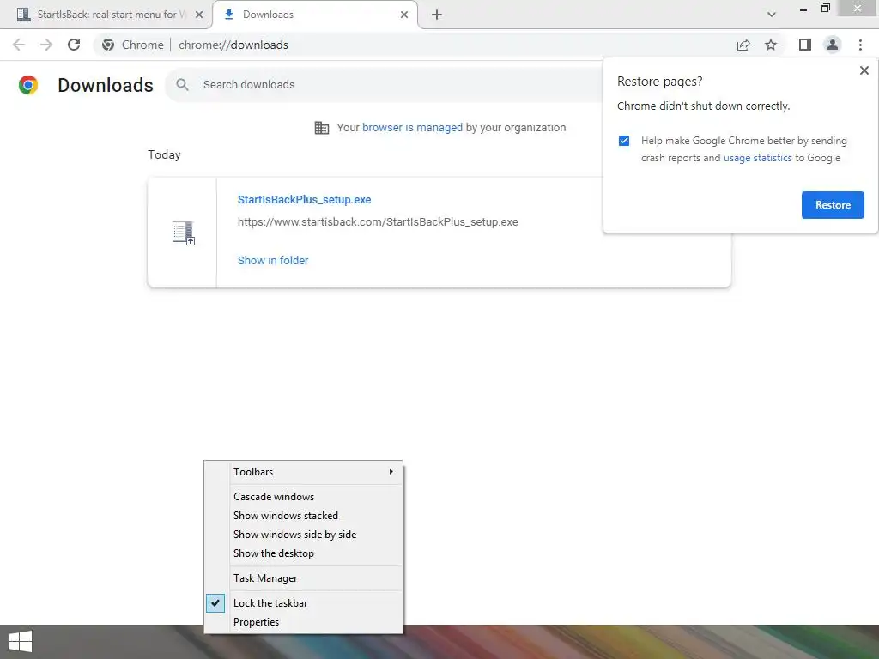
Task: Click the Chrome logo beside Downloads heading
Action: (28, 85)
